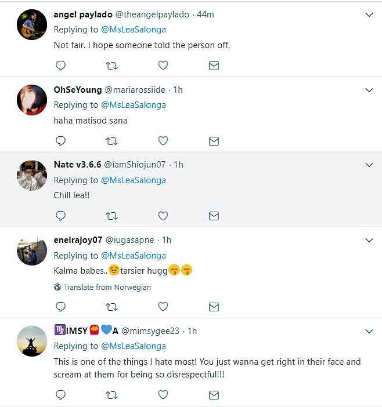Viewport: 382px width, 407px height.
Task: Retweet angel paylado's reply
Action: click(112, 66)
